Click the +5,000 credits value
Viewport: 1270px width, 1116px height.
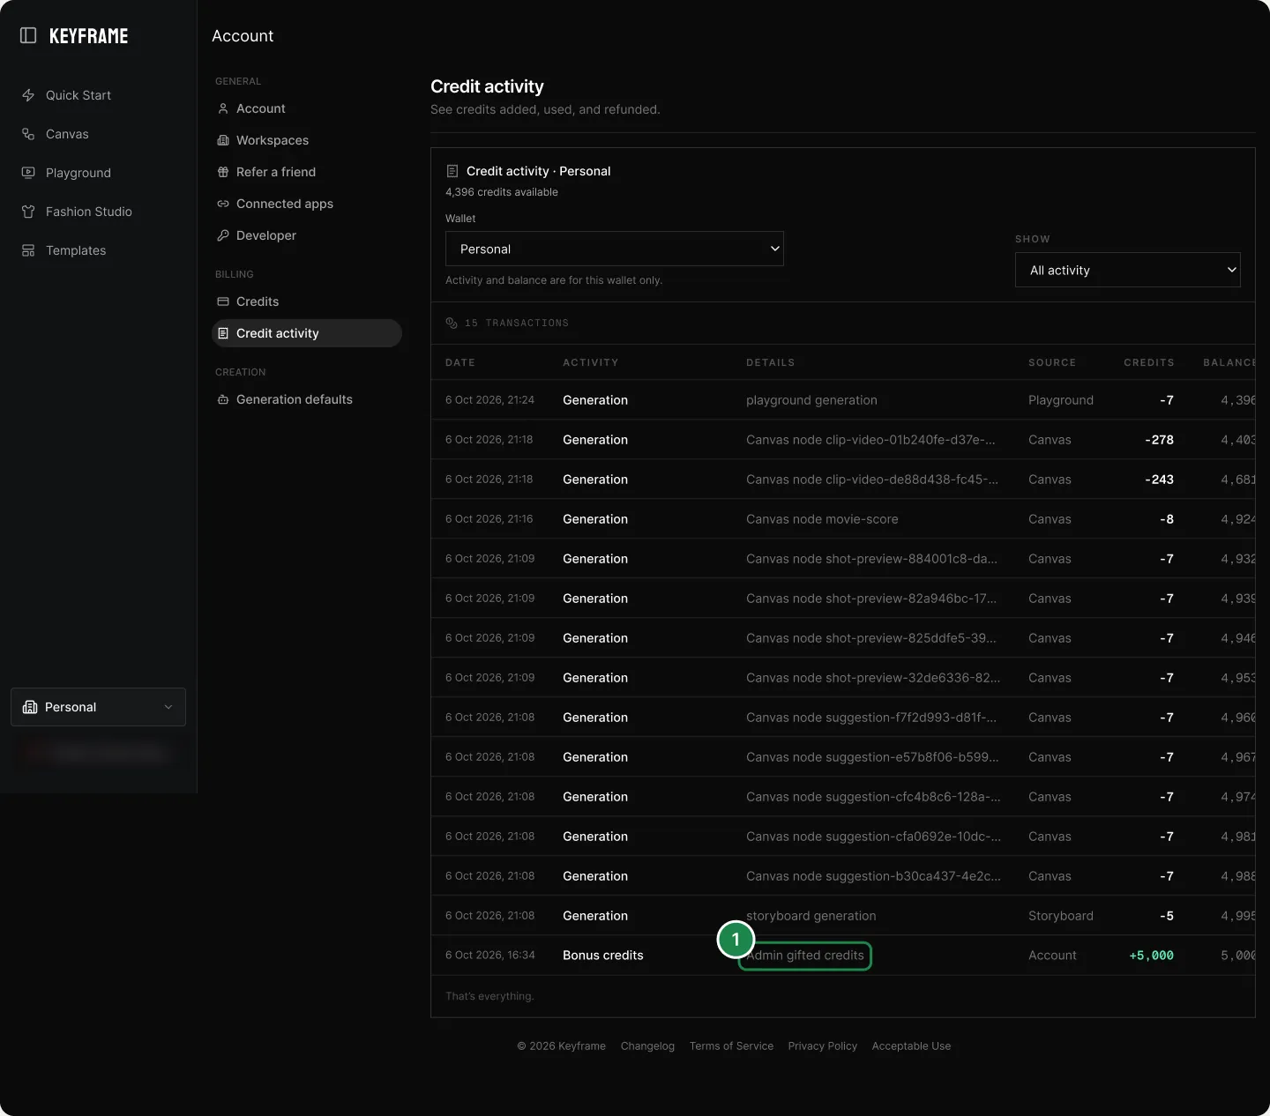tap(1151, 956)
